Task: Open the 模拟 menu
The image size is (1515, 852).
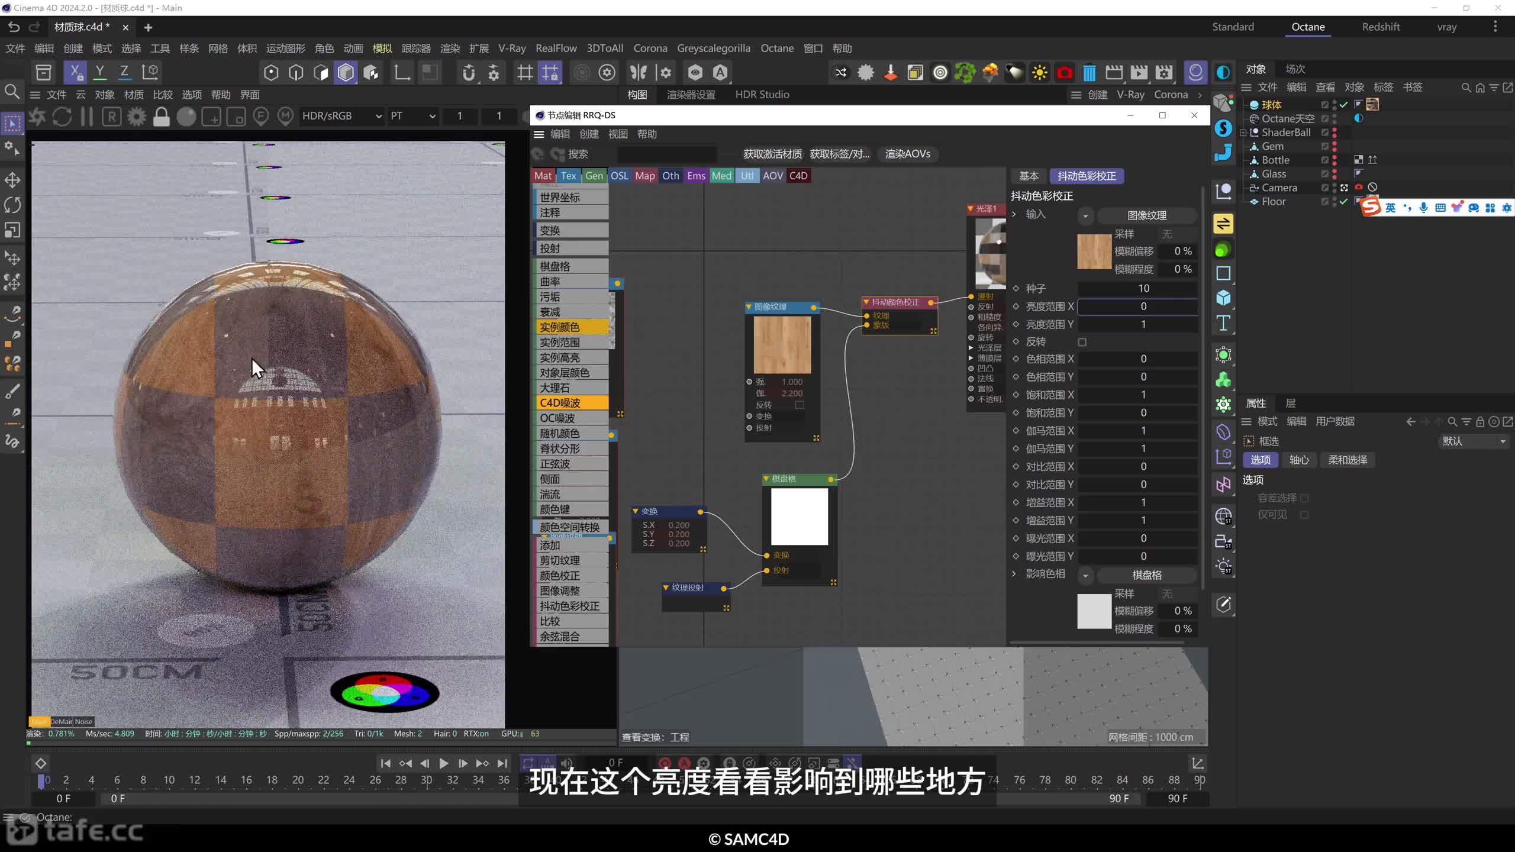Action: click(382, 49)
